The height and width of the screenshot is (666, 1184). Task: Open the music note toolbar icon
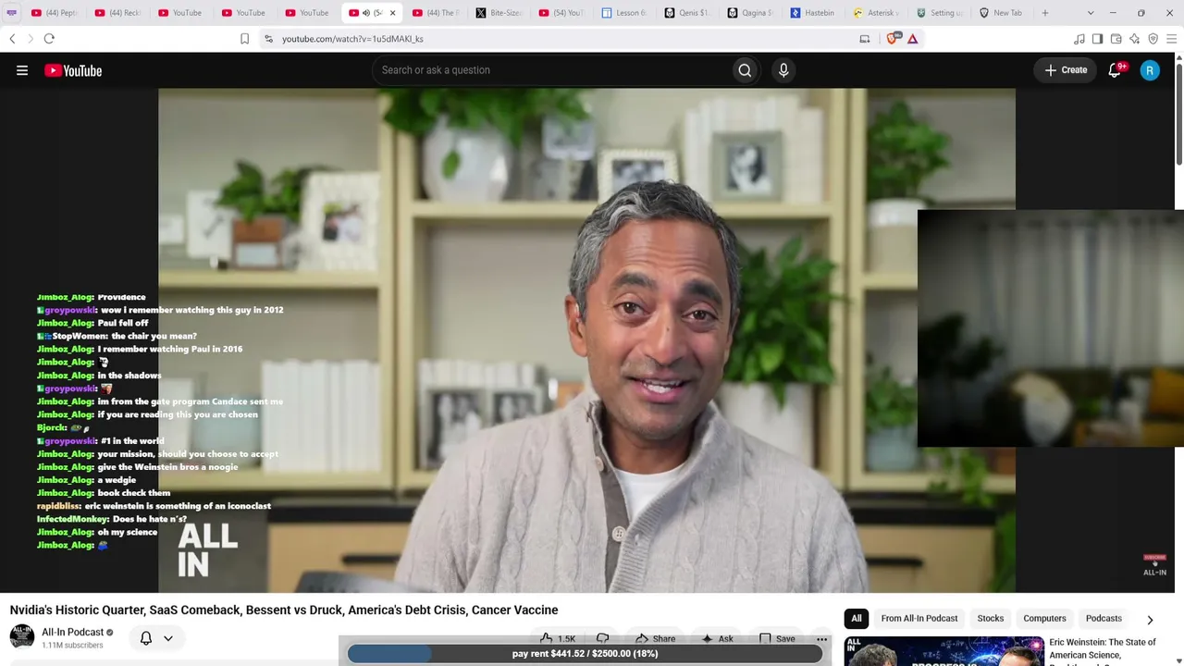pyautogui.click(x=1079, y=39)
